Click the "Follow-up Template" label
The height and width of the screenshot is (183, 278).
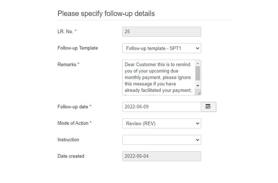pyautogui.click(x=78, y=48)
